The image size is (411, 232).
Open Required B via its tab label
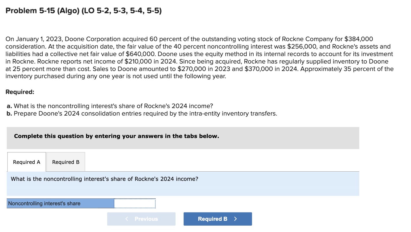pyautogui.click(x=65, y=162)
